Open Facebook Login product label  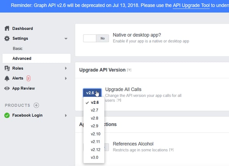click(x=27, y=115)
